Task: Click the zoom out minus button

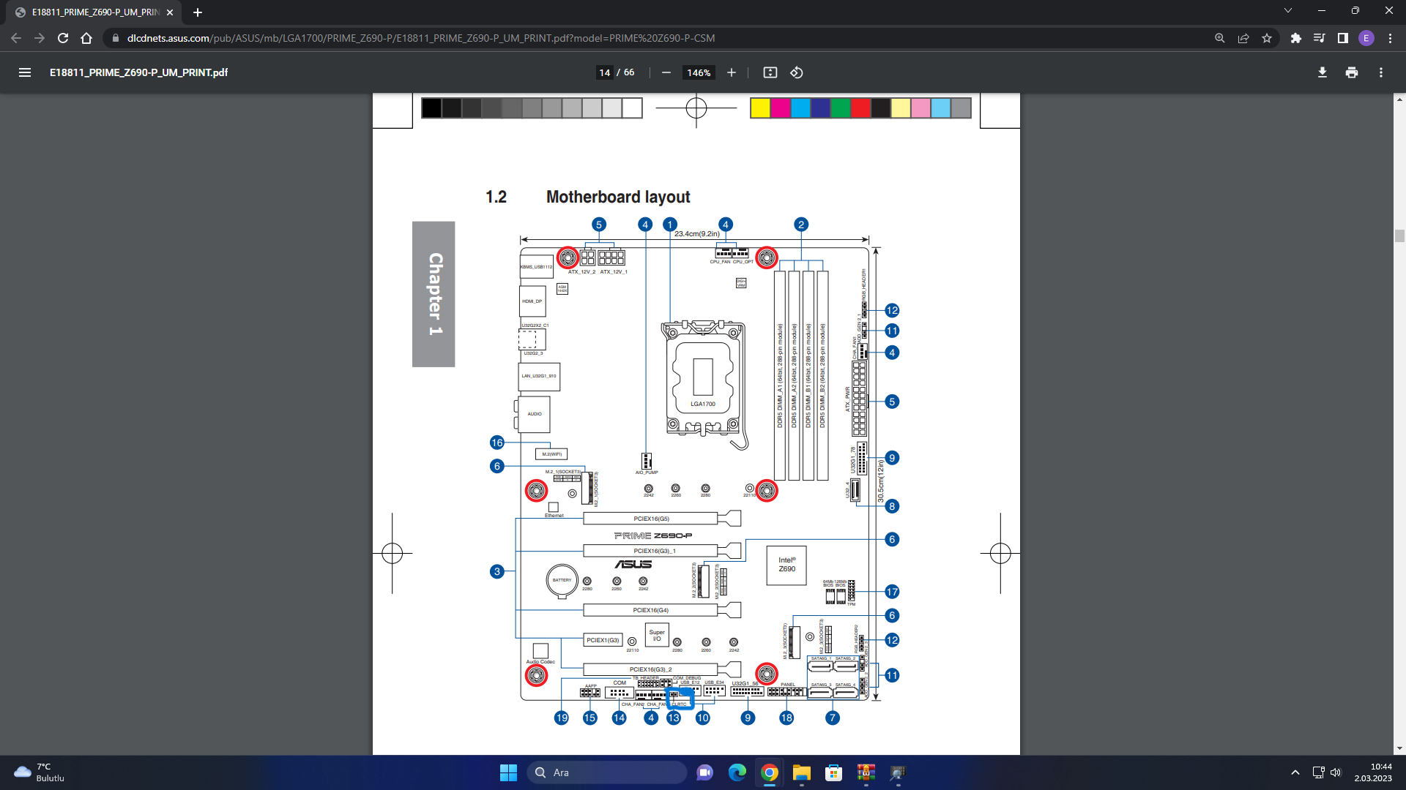Action: 666,72
